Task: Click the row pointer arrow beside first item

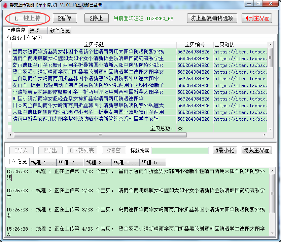Action: click(9, 51)
